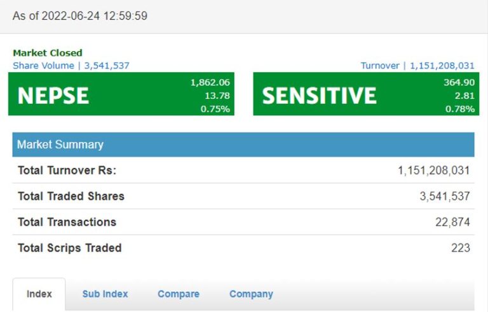The height and width of the screenshot is (312, 488).
Task: Click the NEPSE value 1,862.06
Action: 210,82
